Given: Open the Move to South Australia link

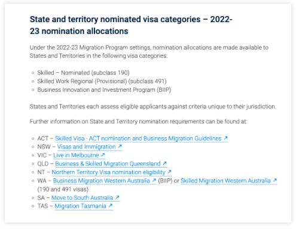Looking at the screenshot, I should [86, 198].
